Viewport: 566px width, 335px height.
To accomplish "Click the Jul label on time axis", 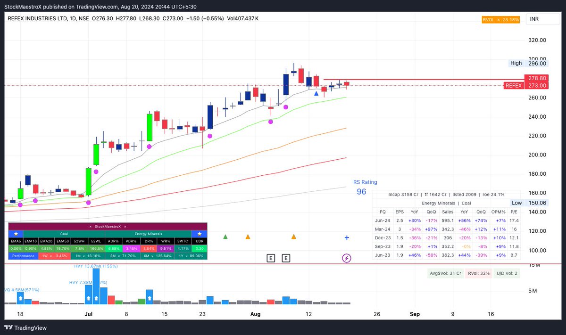I will [x=88, y=314].
